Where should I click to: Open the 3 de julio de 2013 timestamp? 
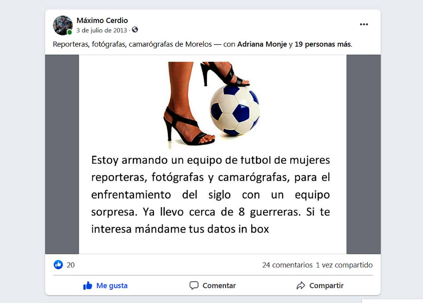(102, 30)
